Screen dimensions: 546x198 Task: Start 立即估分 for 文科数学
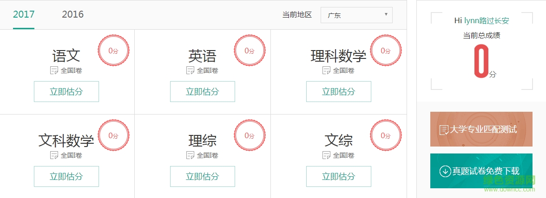pos(66,176)
